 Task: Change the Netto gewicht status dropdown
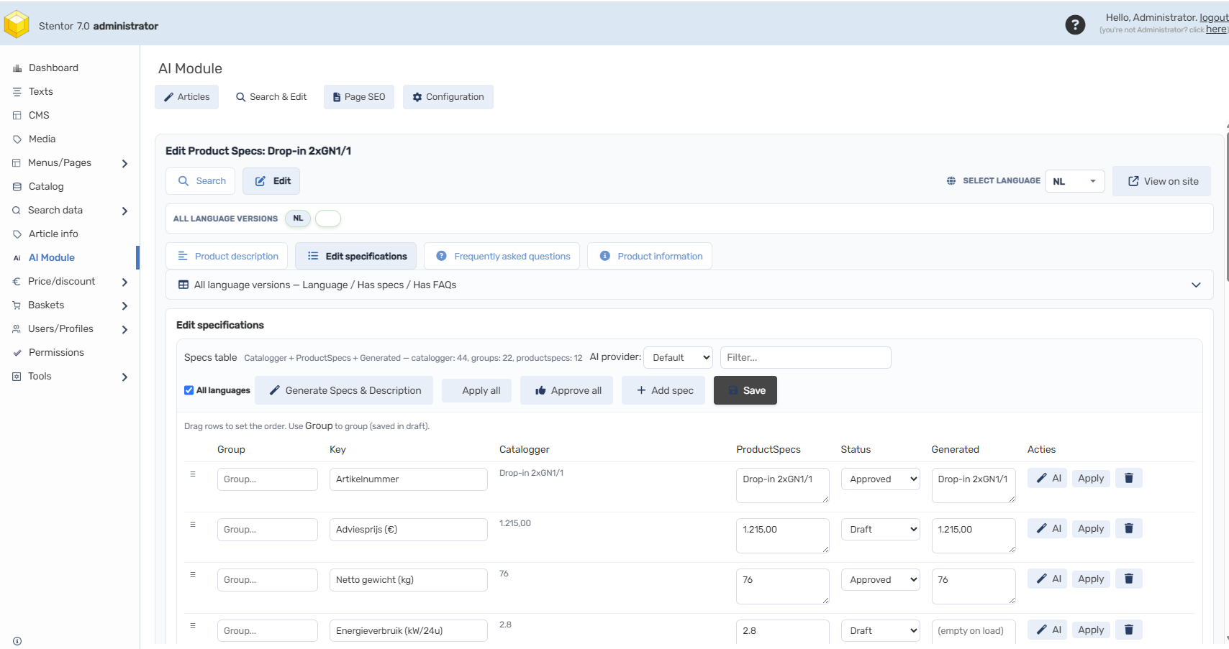point(881,580)
